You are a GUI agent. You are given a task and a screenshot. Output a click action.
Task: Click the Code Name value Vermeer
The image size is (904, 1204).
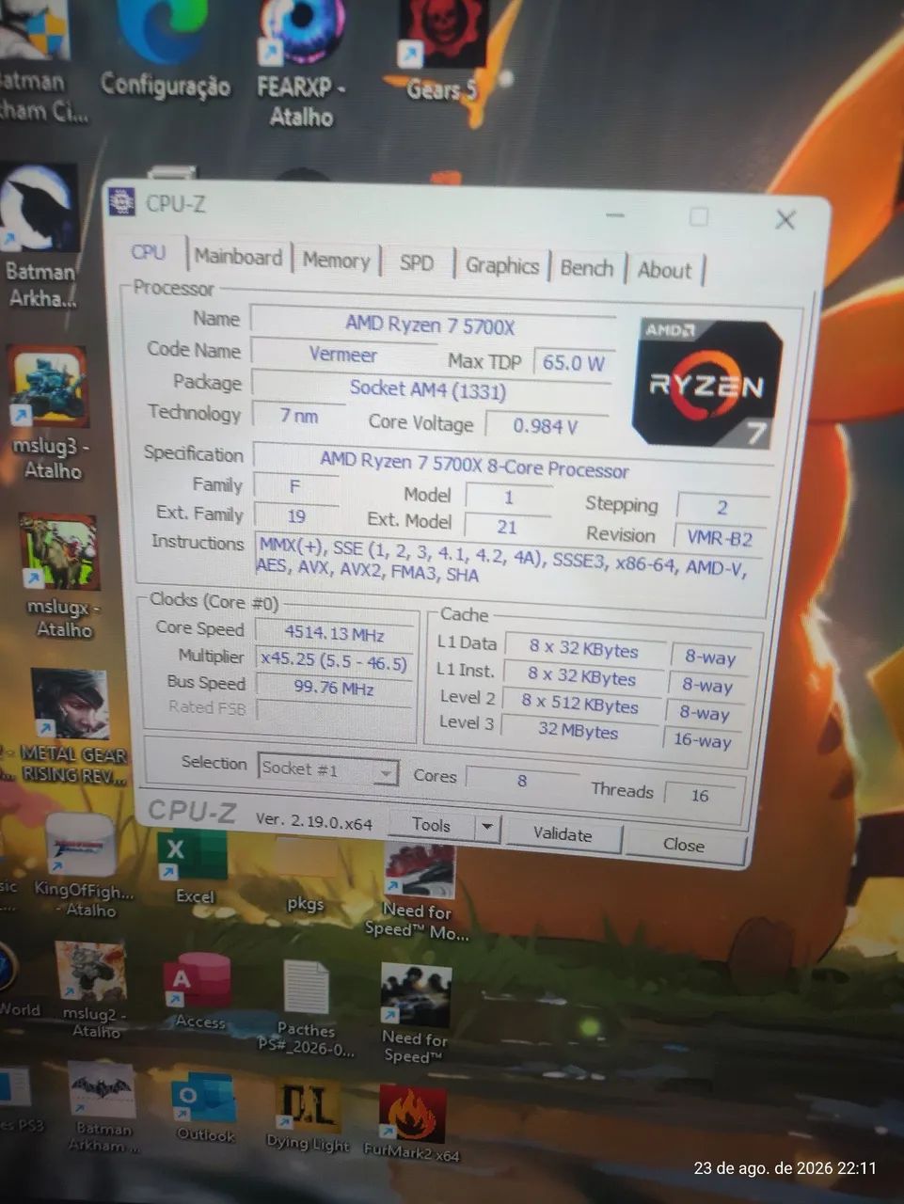click(343, 355)
